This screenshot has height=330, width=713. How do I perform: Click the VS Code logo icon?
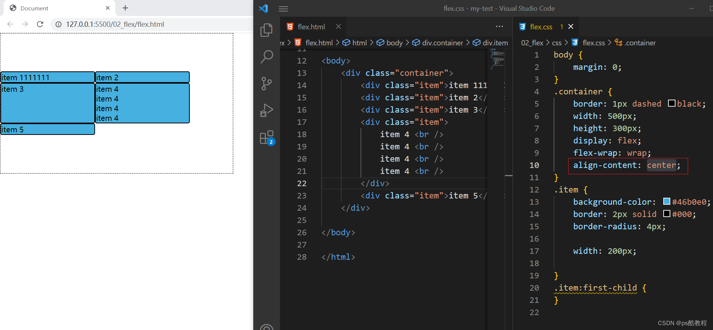click(x=263, y=8)
